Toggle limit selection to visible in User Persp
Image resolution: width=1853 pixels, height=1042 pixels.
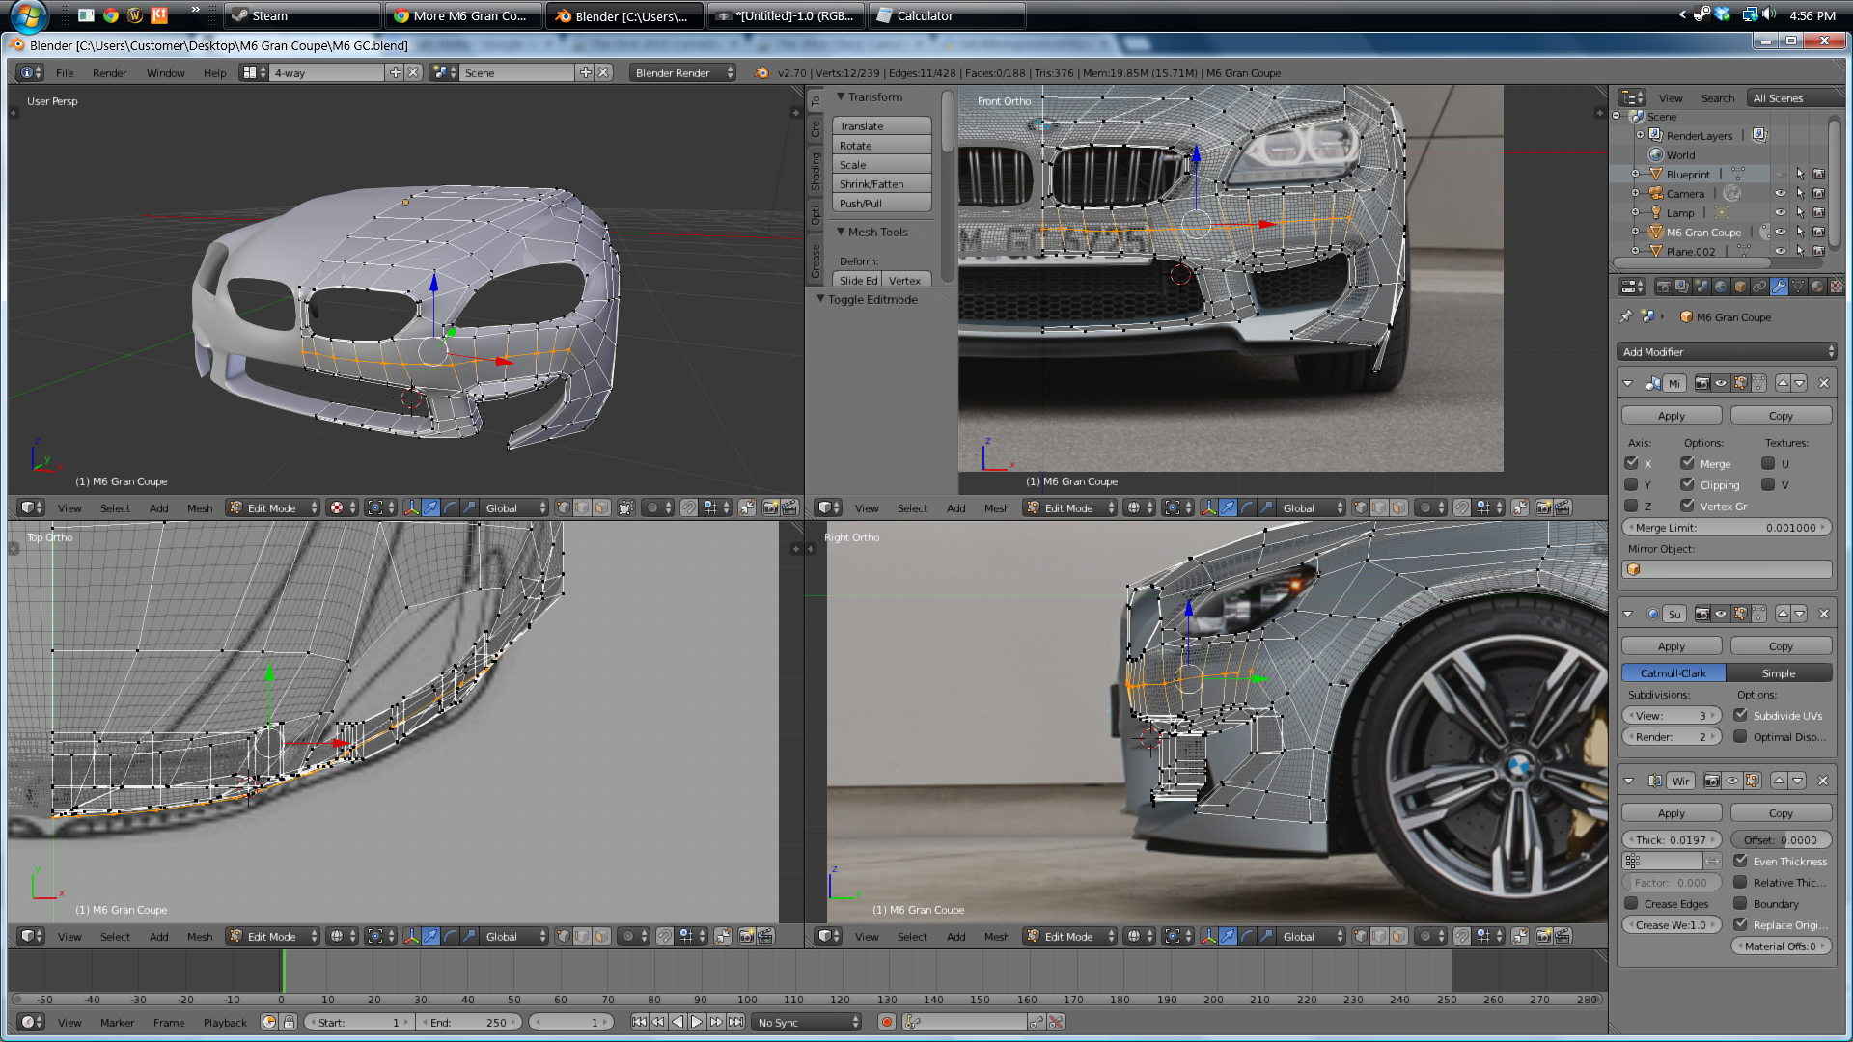point(626,507)
